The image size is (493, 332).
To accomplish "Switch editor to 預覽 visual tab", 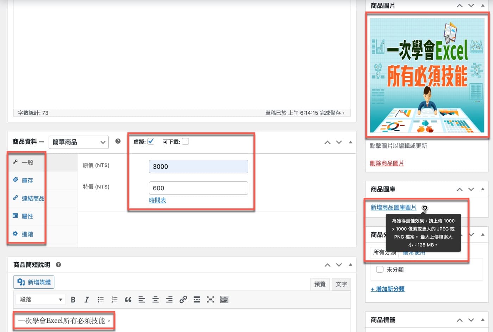I will [x=320, y=284].
